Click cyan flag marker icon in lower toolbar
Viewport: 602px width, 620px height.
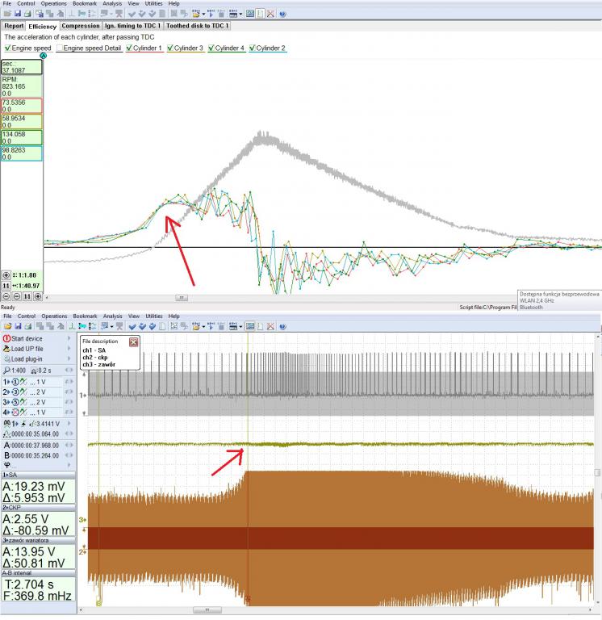pyautogui.click(x=82, y=327)
